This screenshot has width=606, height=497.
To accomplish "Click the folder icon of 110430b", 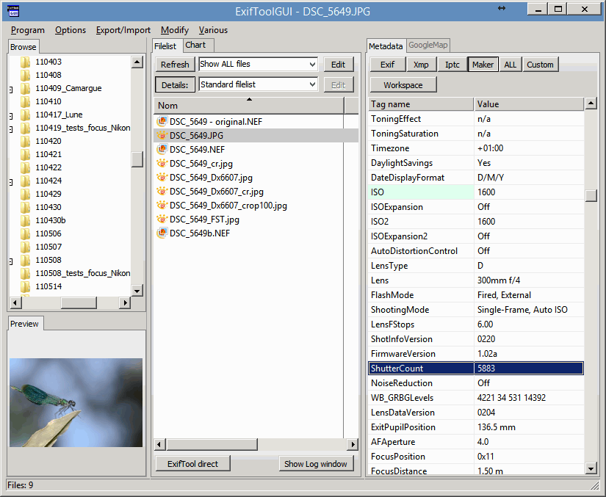I will pyautogui.click(x=26, y=220).
